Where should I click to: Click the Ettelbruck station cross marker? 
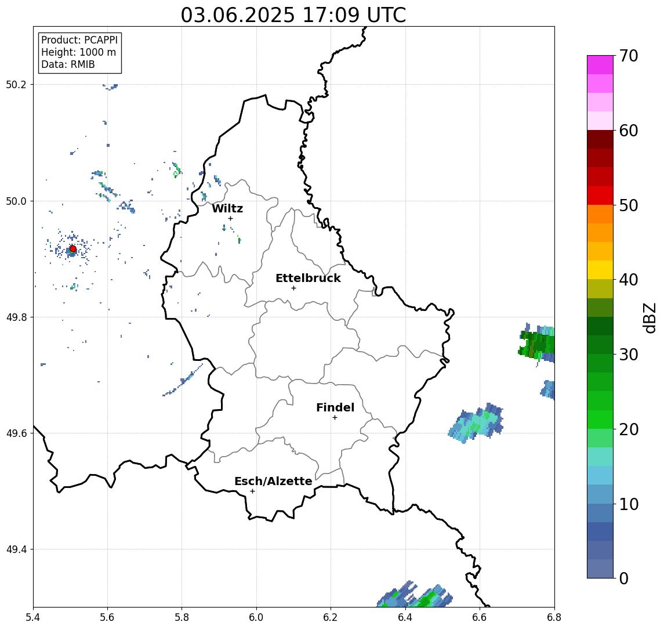(293, 288)
